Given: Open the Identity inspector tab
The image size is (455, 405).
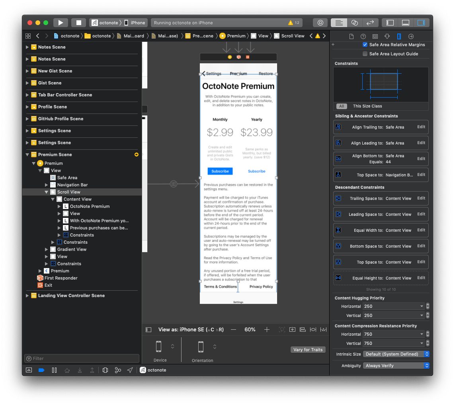Looking at the screenshot, I should click(x=375, y=36).
